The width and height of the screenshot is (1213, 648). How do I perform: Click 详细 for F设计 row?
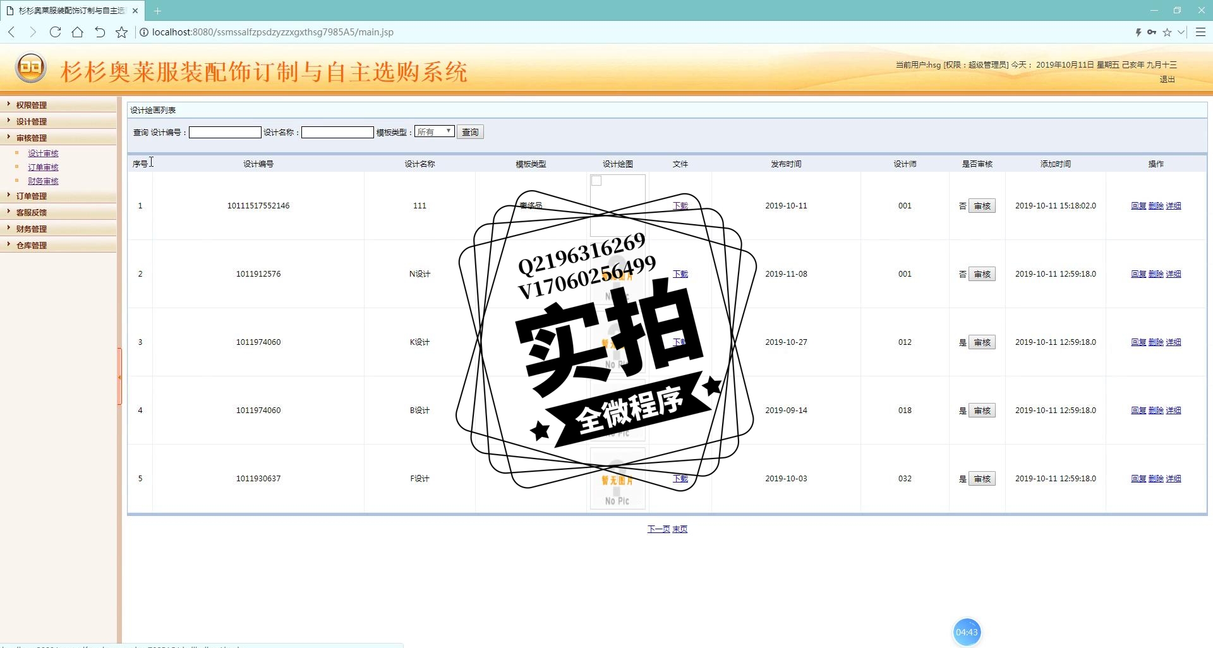pyautogui.click(x=1173, y=479)
